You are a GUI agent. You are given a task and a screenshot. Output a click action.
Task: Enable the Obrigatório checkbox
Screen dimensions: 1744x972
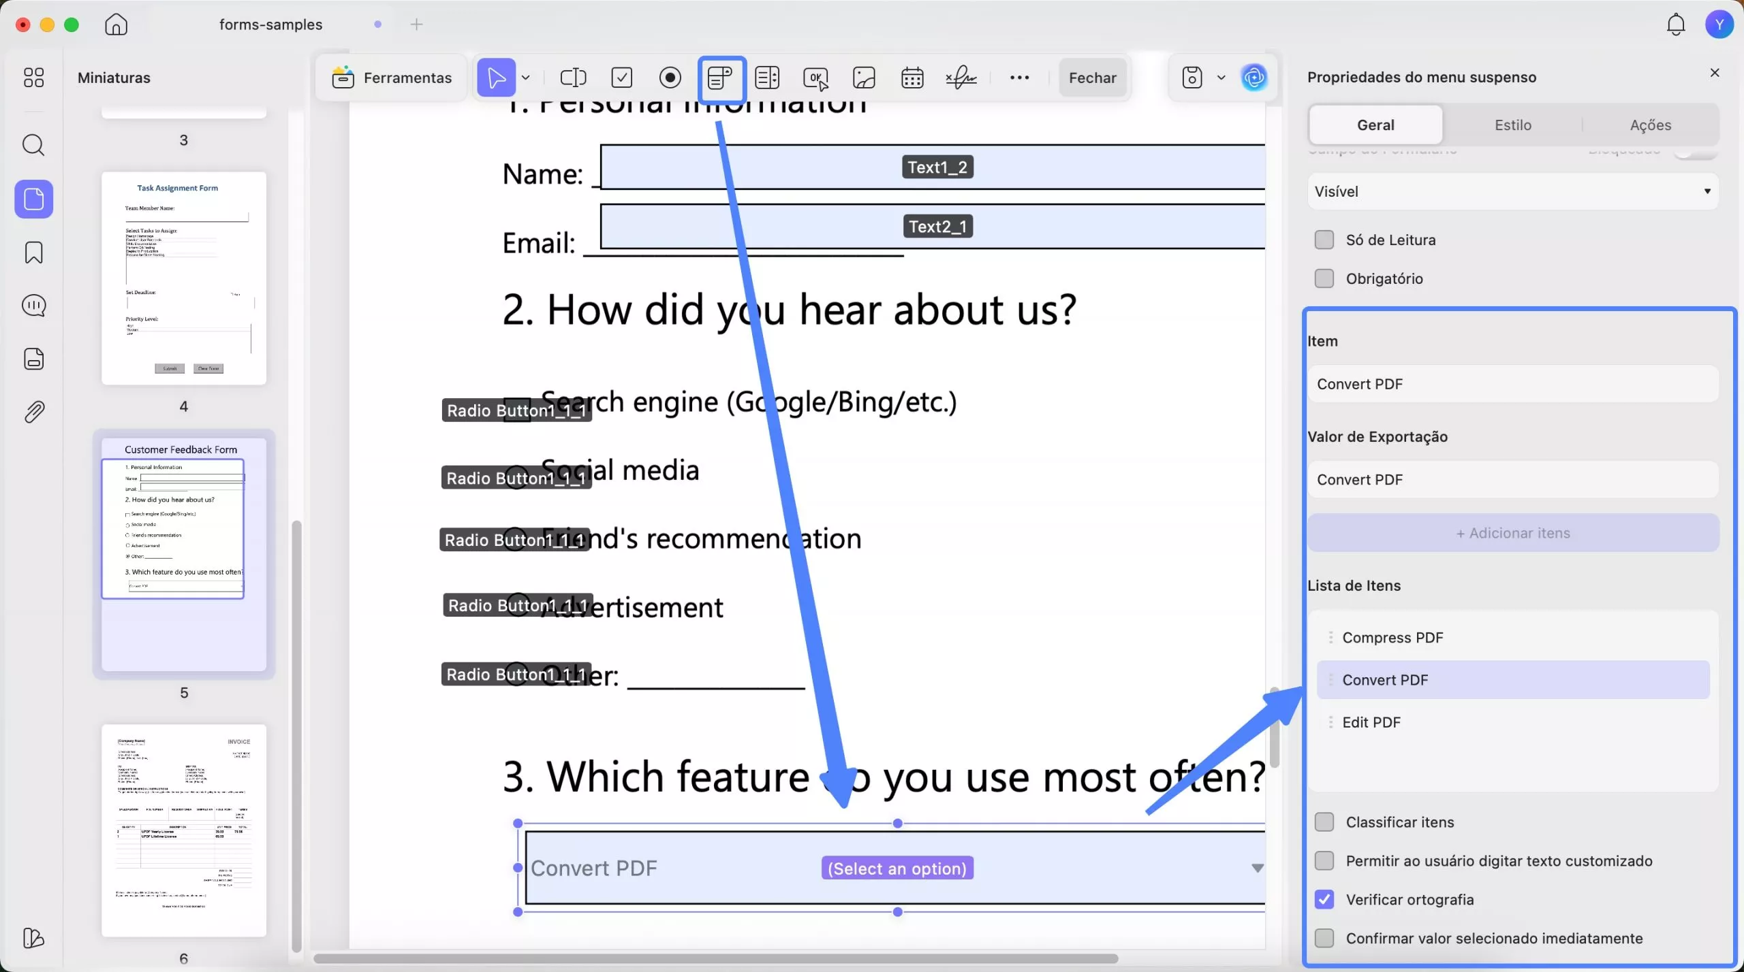pyautogui.click(x=1324, y=278)
